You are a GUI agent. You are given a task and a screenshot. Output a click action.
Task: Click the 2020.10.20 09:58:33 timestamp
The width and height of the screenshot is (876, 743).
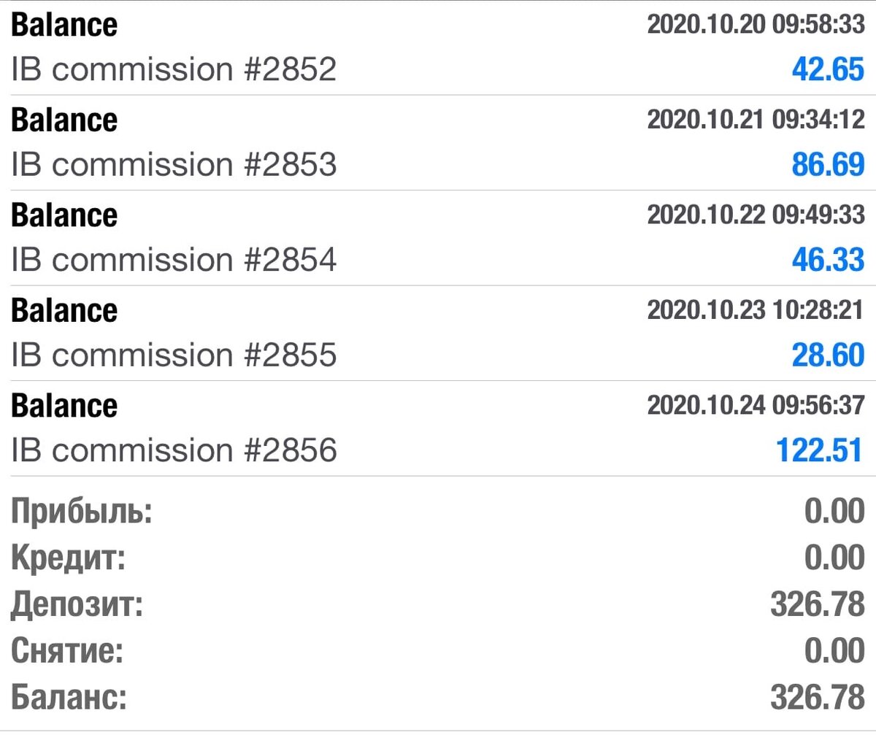756,25
